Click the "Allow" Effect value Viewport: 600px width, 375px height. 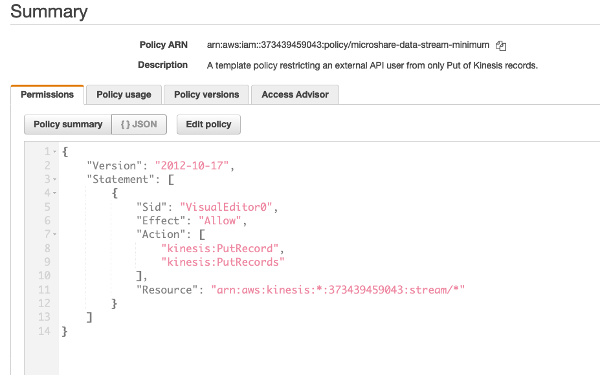pos(219,220)
